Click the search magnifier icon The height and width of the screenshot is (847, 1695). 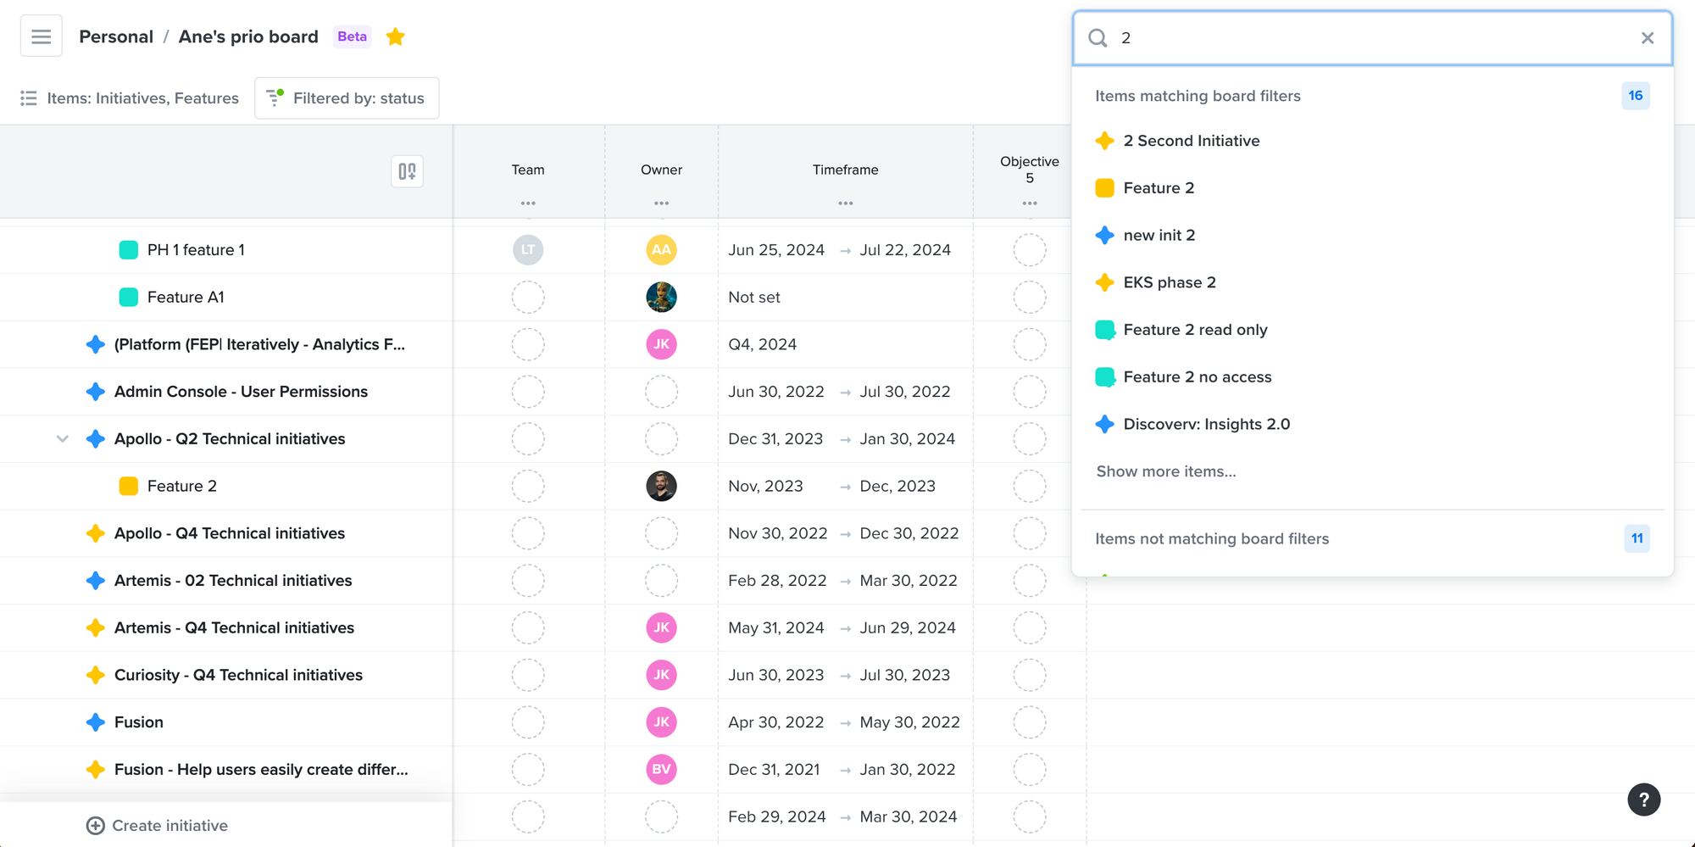1098,38
